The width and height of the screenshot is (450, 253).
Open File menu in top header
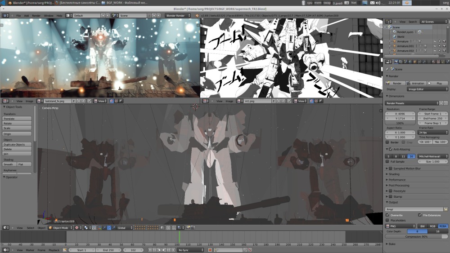(x=18, y=15)
